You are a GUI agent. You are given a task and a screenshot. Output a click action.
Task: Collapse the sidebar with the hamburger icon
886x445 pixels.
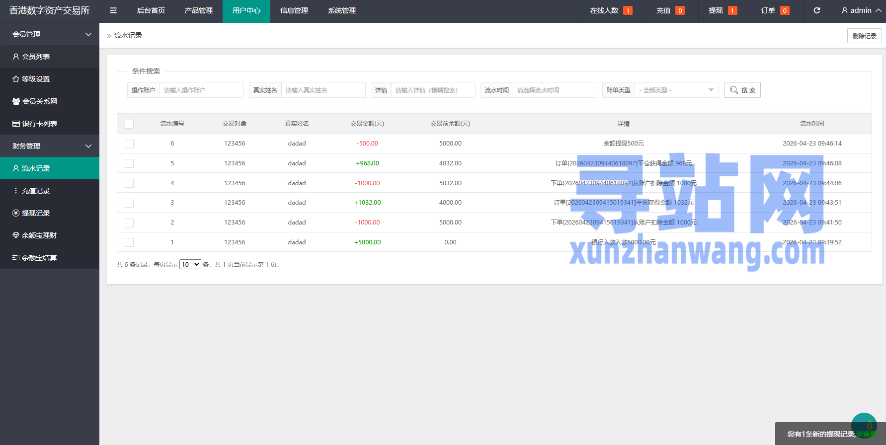(113, 10)
